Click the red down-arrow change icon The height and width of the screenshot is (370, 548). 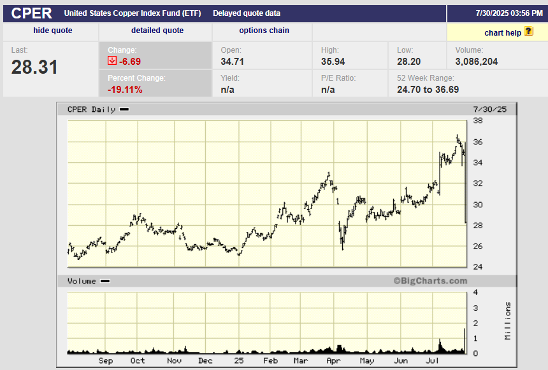coord(112,60)
